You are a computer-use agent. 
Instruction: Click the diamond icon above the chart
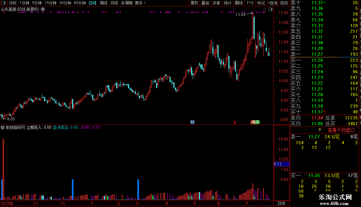[265, 10]
